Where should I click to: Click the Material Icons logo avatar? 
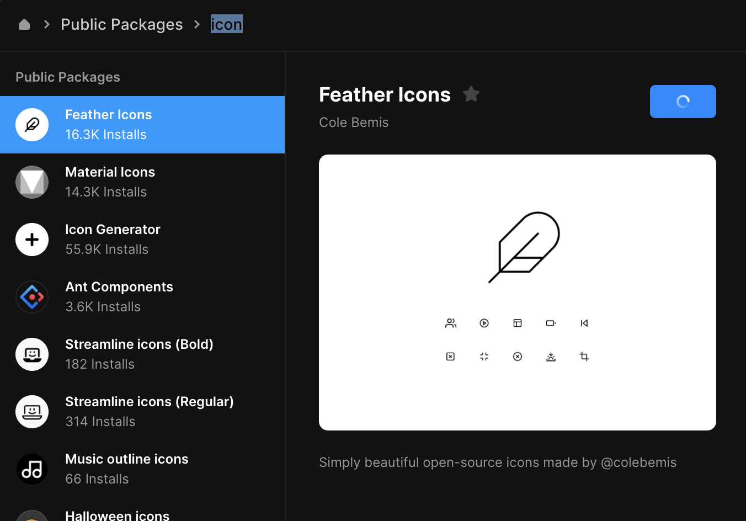pyautogui.click(x=32, y=182)
